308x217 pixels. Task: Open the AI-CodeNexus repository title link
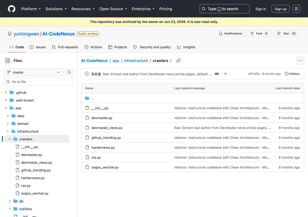click(x=59, y=34)
